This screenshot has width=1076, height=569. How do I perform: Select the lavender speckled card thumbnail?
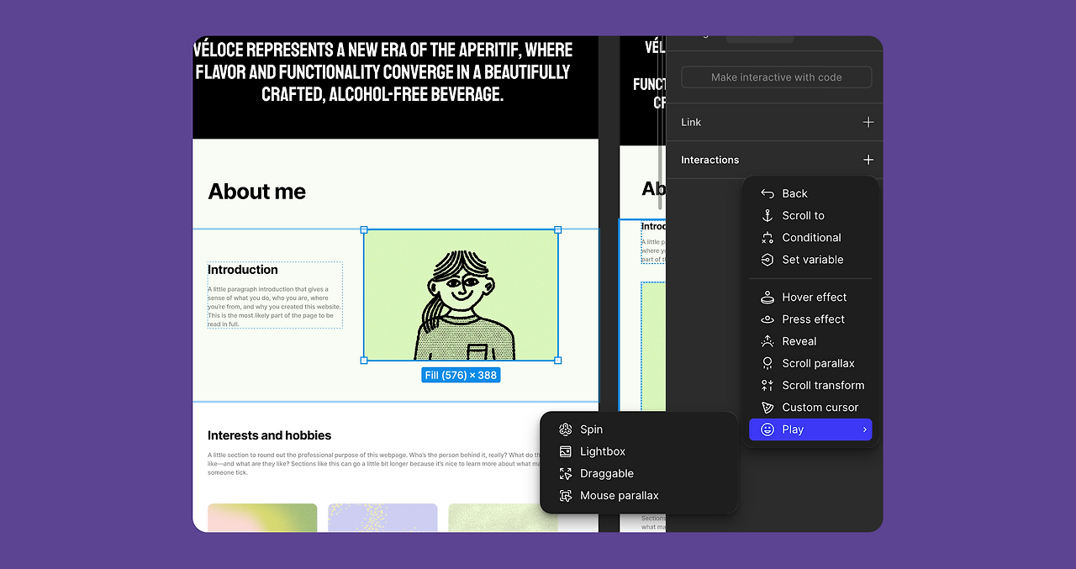382,517
